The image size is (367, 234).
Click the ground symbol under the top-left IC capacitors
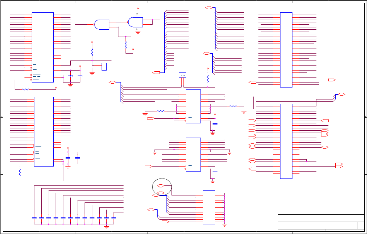[70, 86]
